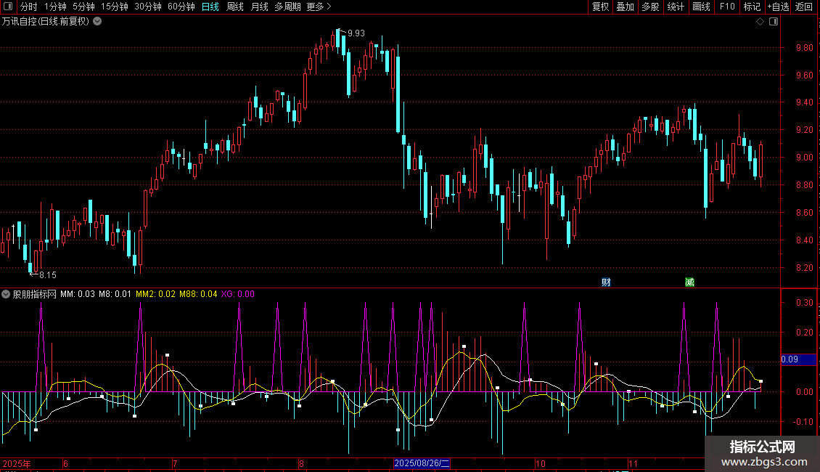Image resolution: width=820 pixels, height=472 pixels.
Task: Click the XG: 0.00 indicator value
Action: point(238,294)
